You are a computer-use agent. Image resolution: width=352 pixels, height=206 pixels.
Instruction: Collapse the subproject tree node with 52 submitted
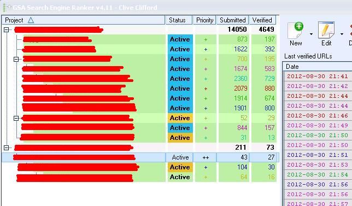16,118
